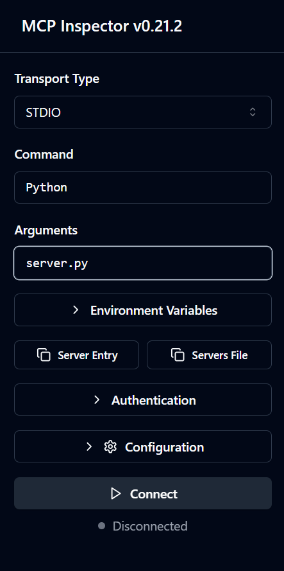
Task: Open the Transport Type STDIO dropdown
Action: coord(142,112)
